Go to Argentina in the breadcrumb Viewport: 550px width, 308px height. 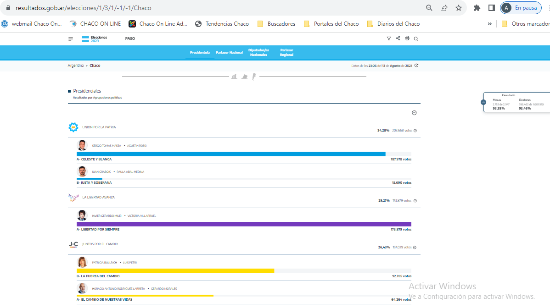(76, 66)
